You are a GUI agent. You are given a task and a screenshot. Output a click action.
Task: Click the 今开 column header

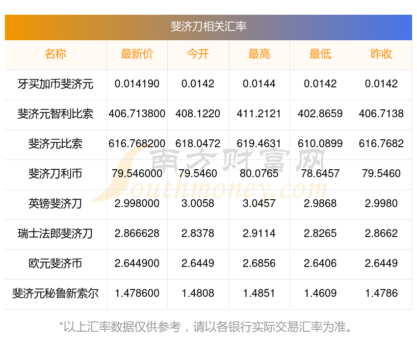point(198,54)
